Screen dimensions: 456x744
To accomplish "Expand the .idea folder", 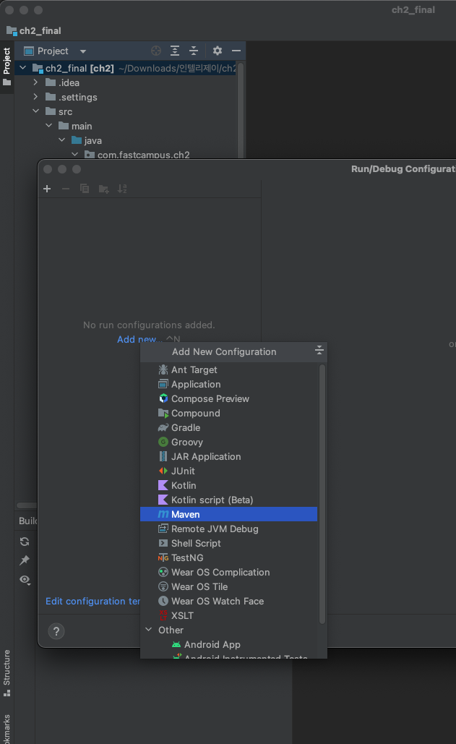I will point(35,82).
